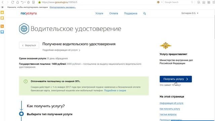This screenshot has height=121, width=215.
Task: Open the Услуги menu item
Action: pos(99,13)
